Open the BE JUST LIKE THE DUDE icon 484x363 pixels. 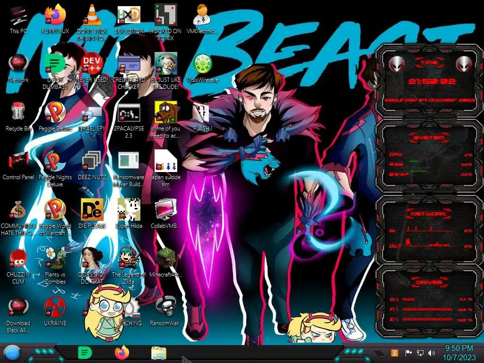[x=165, y=71]
